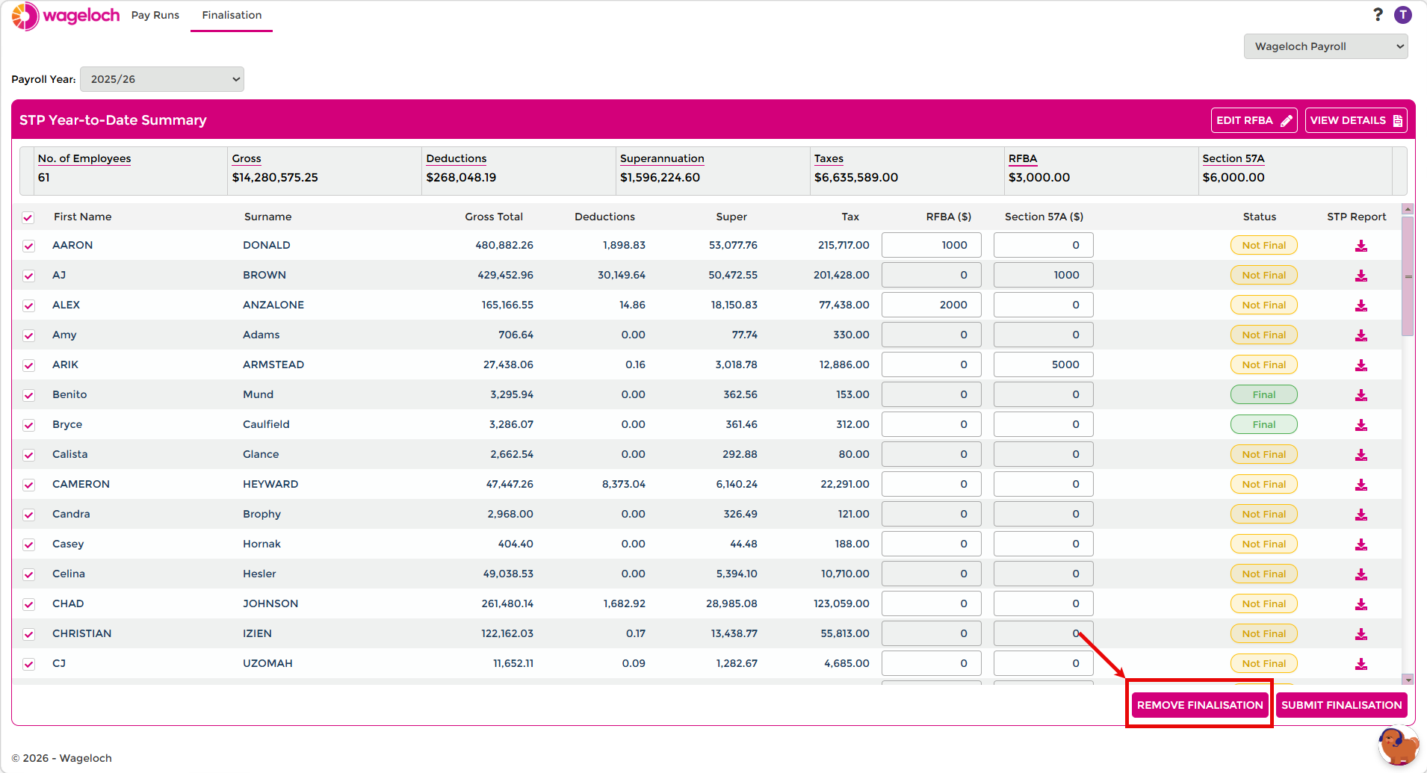
Task: Open the user profile avatar T
Action: 1403,15
